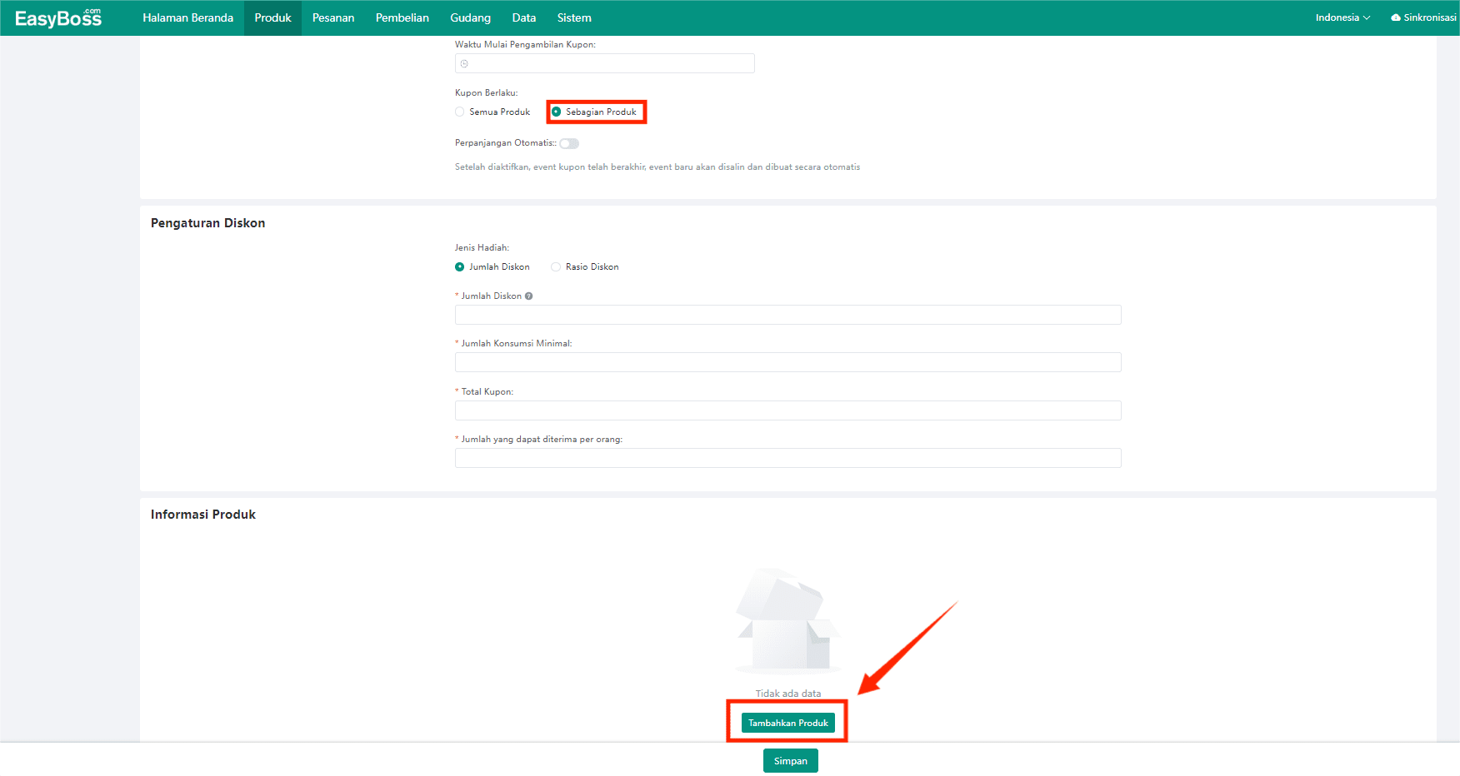Screen dimensions: 1460x776
Task: Click the help icon beside Jumlah Diskon
Action: 528,296
